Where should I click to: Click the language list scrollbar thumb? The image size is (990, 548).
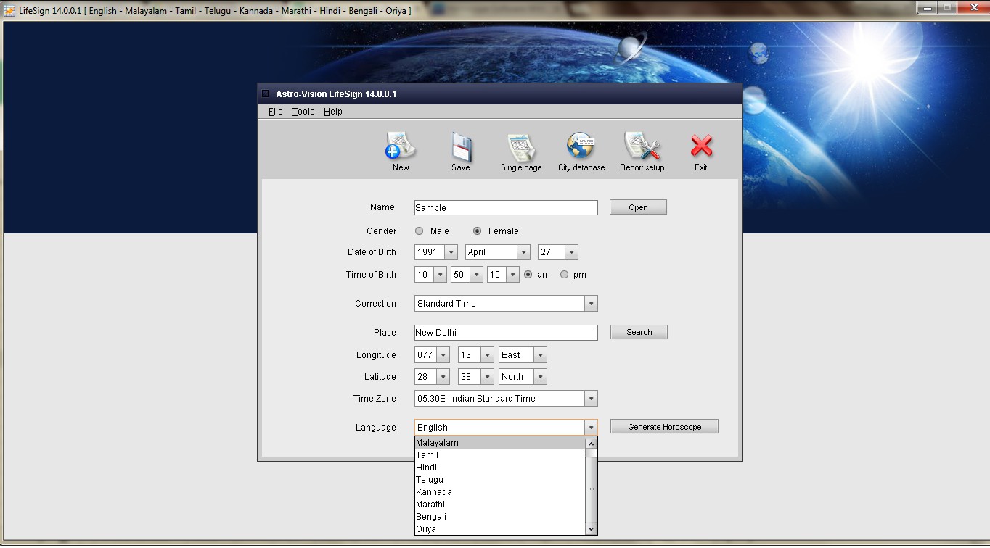(591, 490)
